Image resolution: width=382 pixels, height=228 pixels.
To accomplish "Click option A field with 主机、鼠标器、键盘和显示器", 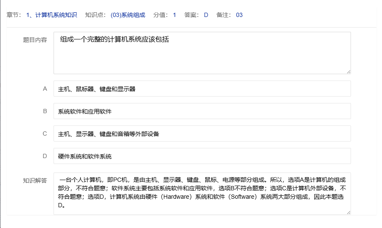I will [202, 89].
